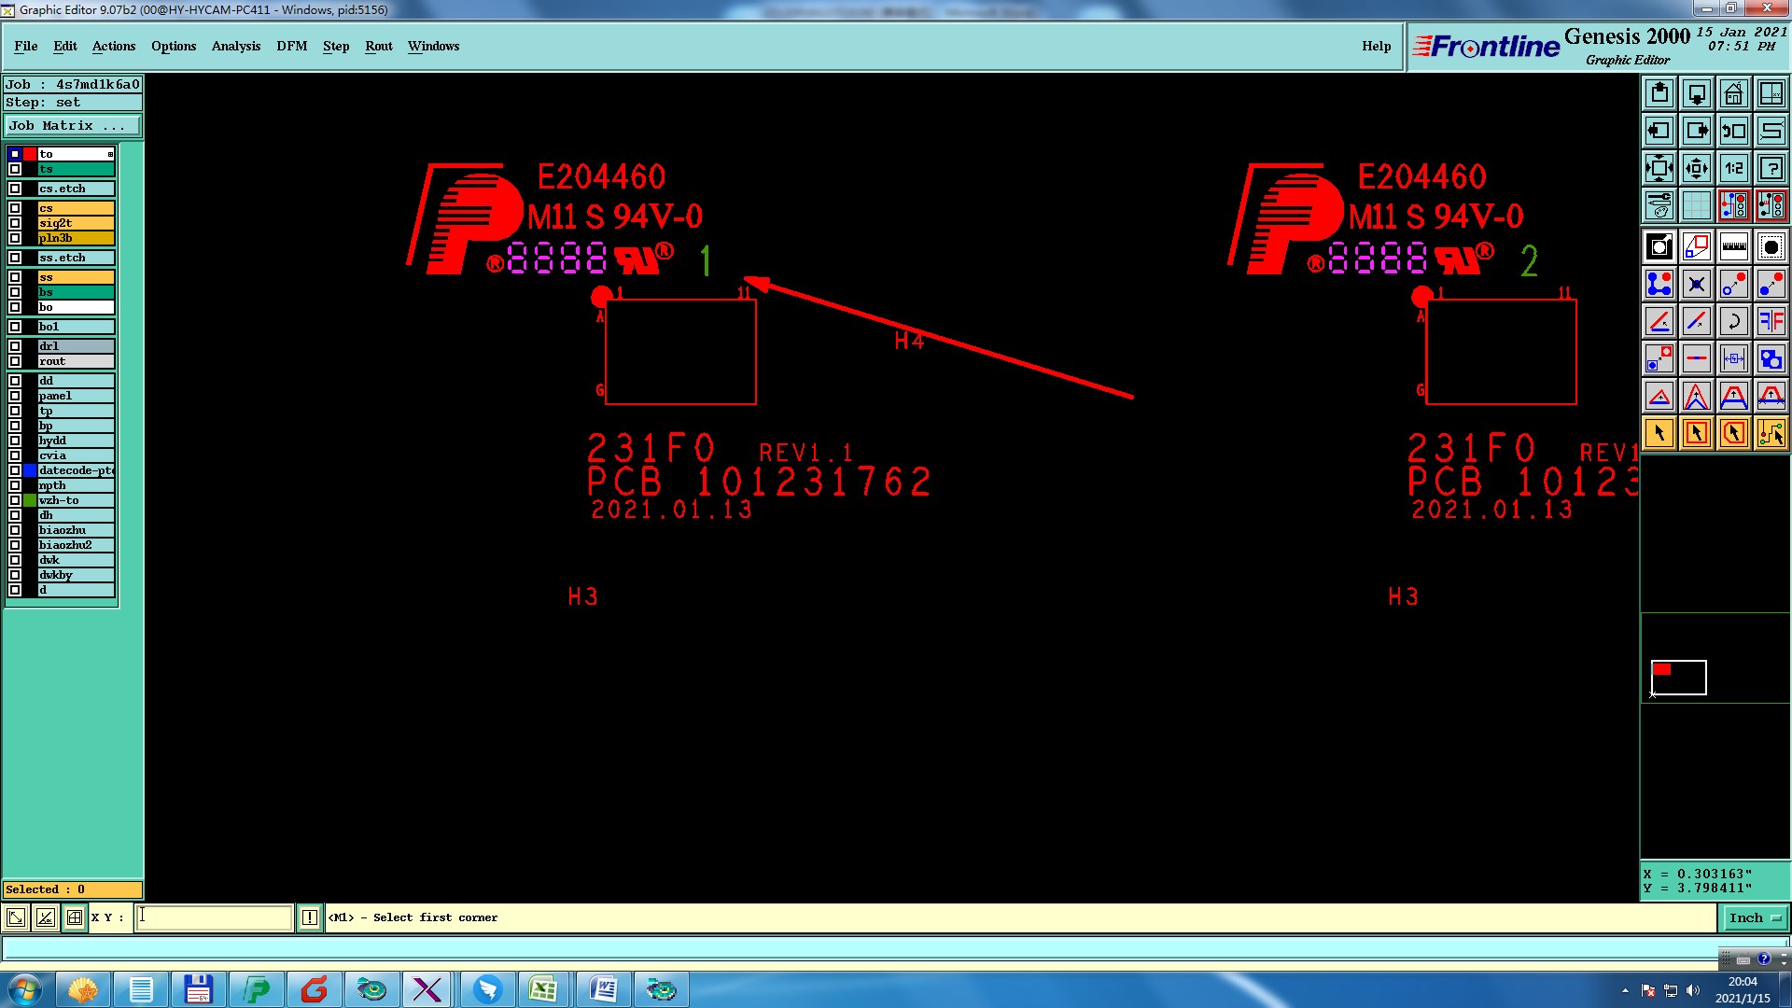Enable the drl layer checkbox
The image size is (1792, 1008).
pos(15,346)
